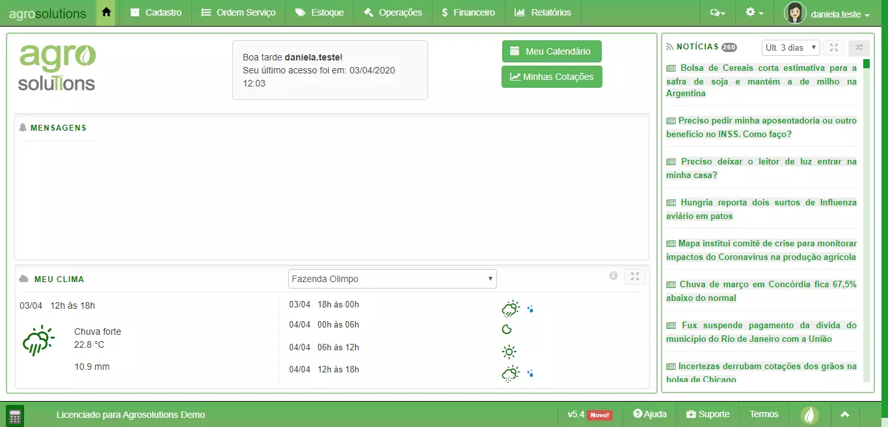This screenshot has height=427, width=888.
Task: Open the daniela.teste user menu
Action: tap(827, 14)
